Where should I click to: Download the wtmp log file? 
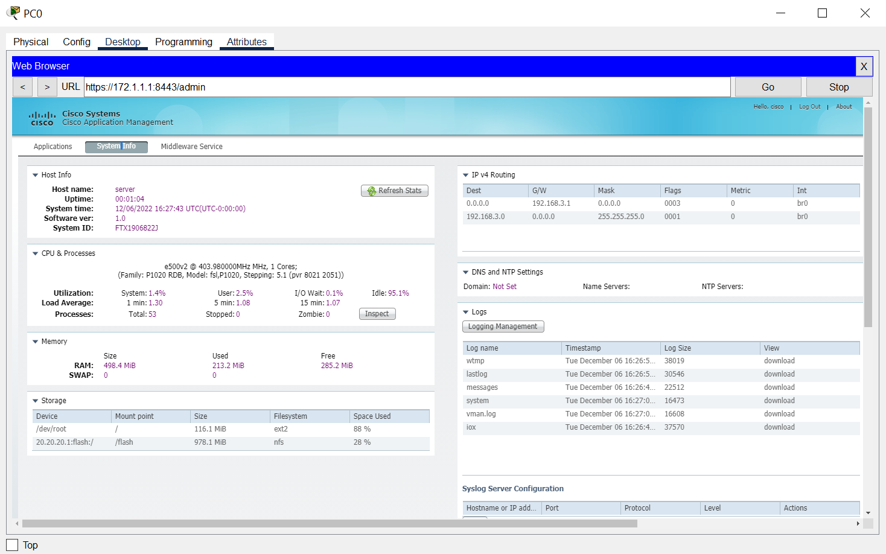[x=779, y=360]
